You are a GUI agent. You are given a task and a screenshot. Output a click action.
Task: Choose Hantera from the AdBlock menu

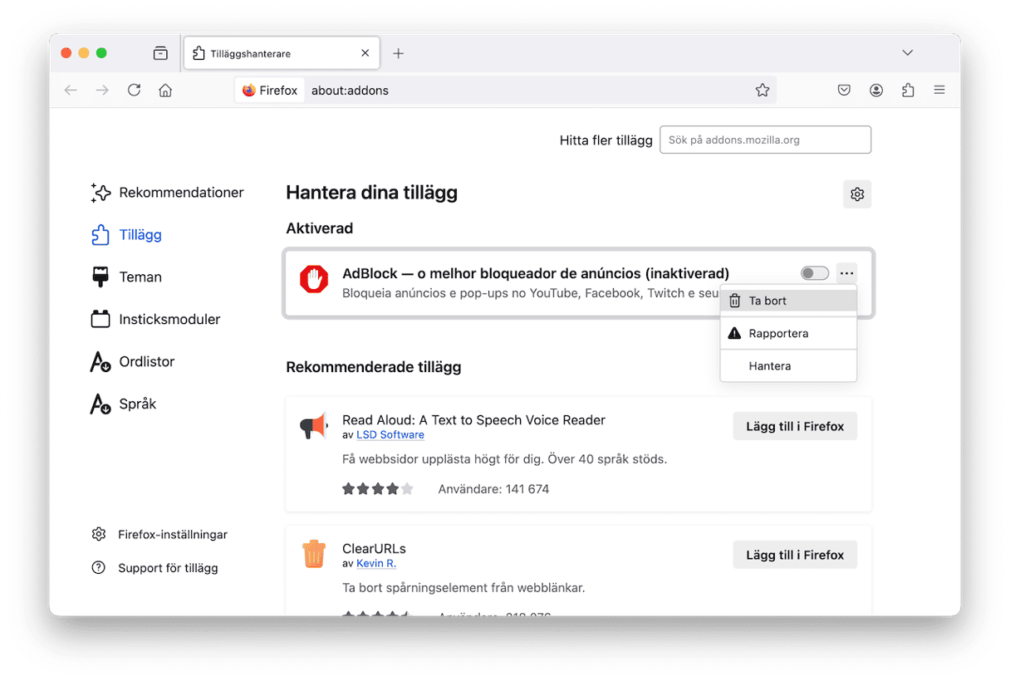coord(788,366)
